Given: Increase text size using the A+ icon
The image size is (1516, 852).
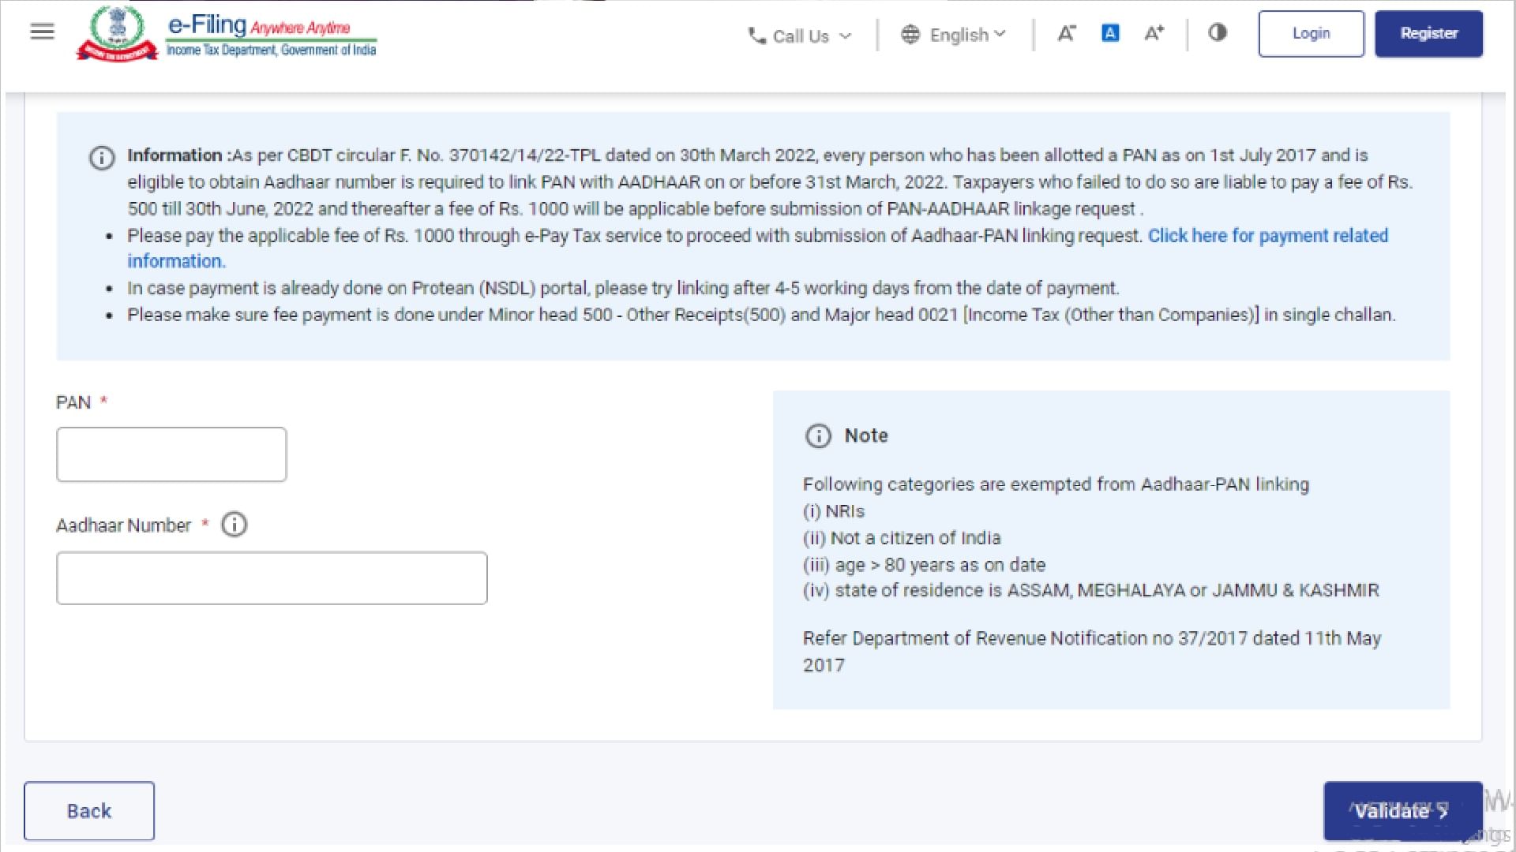Looking at the screenshot, I should 1154,32.
